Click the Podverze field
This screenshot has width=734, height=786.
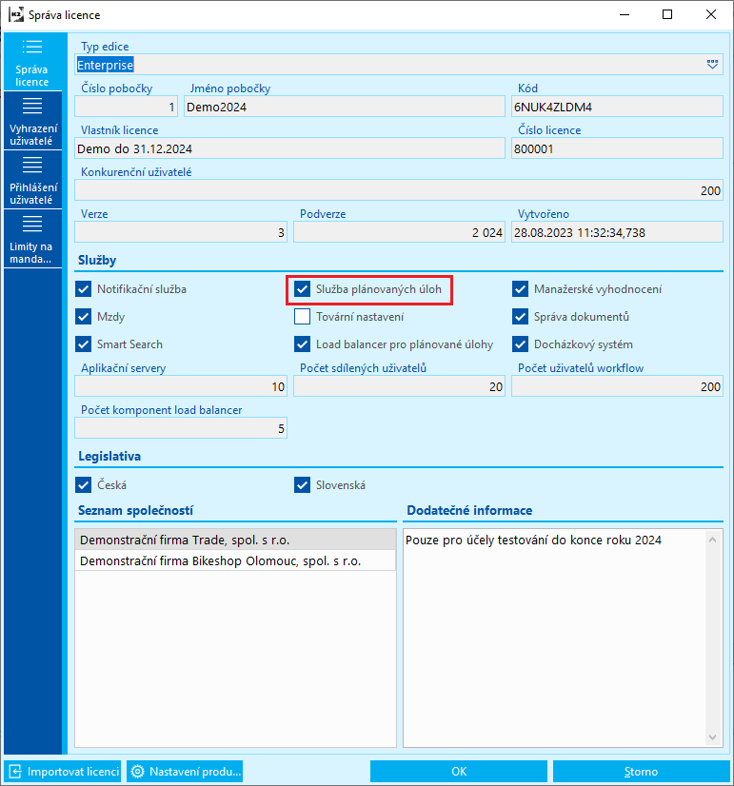pos(399,232)
